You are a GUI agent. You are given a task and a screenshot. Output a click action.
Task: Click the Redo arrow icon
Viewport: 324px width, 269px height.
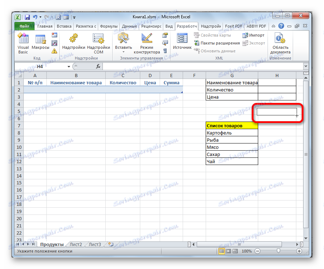point(47,17)
